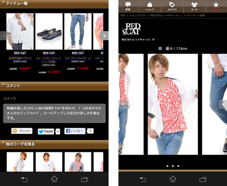Click the Facebook いいね button
The image size is (227, 186).
75,131
